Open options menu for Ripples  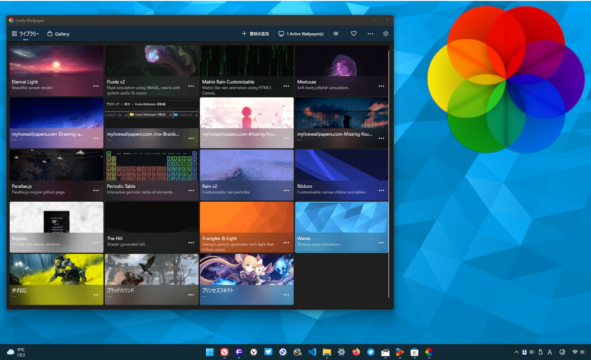(x=96, y=242)
